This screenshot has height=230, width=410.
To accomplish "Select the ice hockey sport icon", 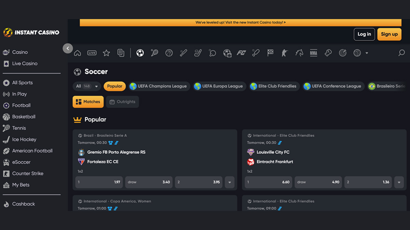I will (198, 53).
